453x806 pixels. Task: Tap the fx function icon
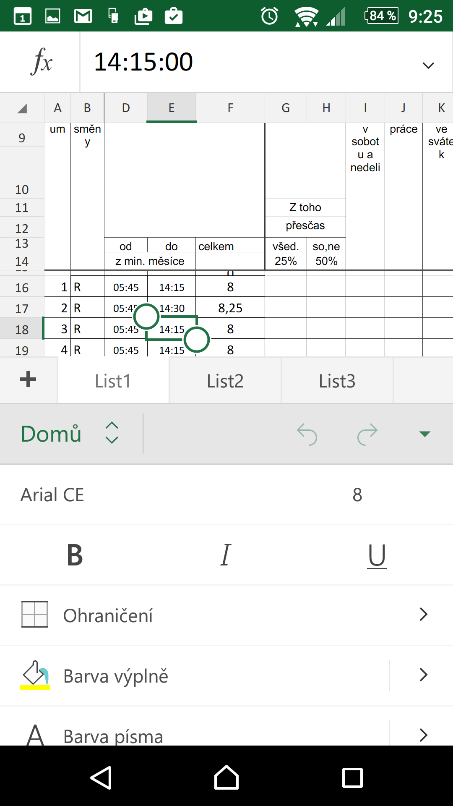[x=41, y=62]
